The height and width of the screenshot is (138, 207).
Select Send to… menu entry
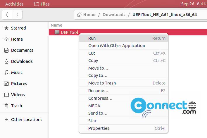(x=124, y=113)
